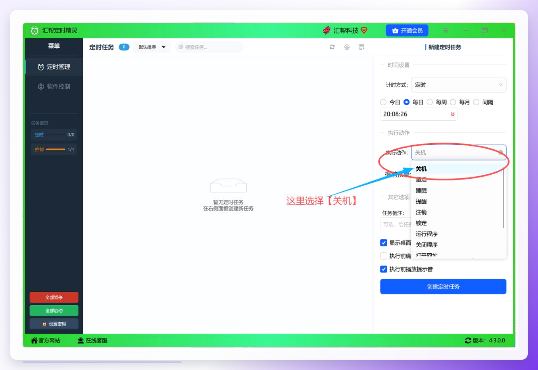538x370 pixels.
Task: Refresh the task list with refresh icon
Action: coord(332,47)
